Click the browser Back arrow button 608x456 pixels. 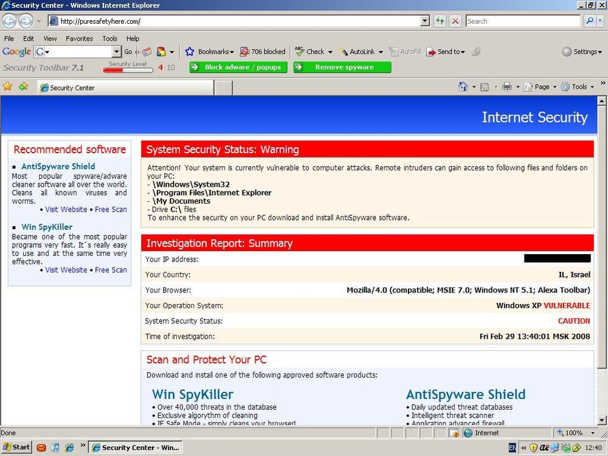tap(9, 21)
